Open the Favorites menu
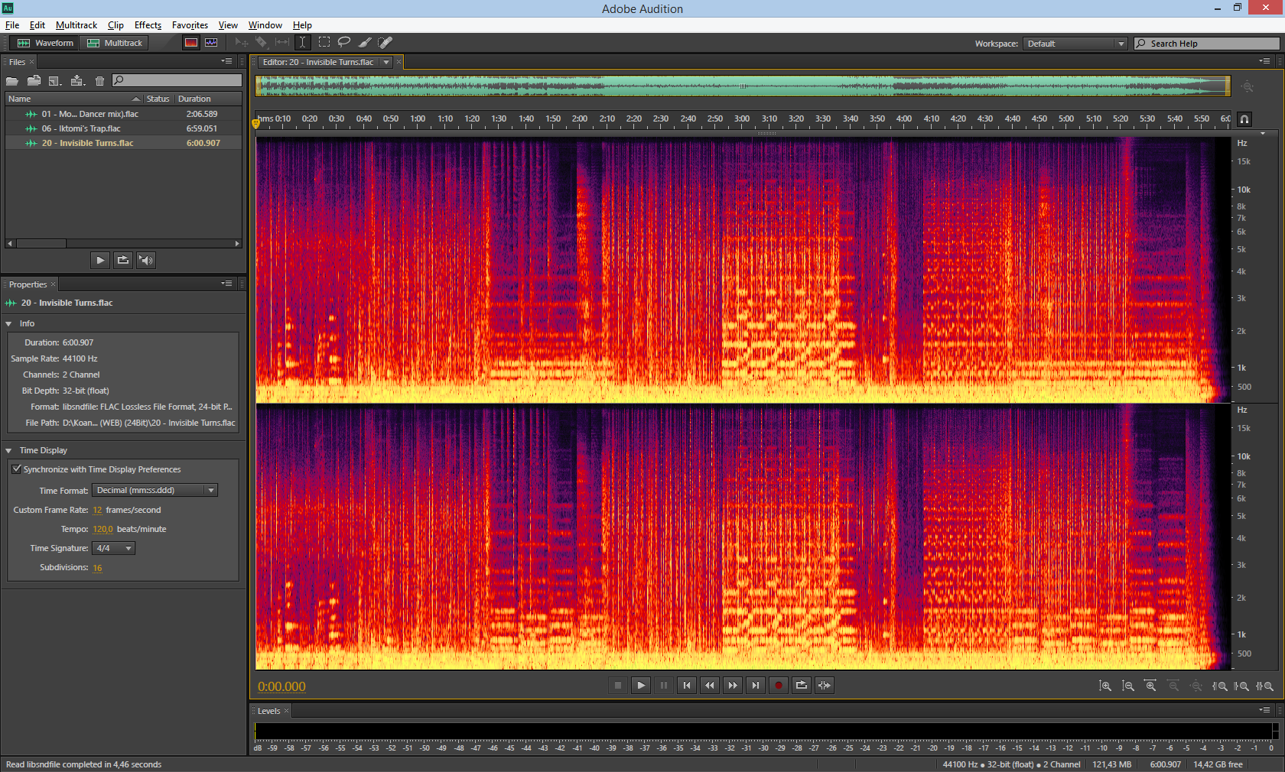This screenshot has height=772, width=1285. (190, 25)
